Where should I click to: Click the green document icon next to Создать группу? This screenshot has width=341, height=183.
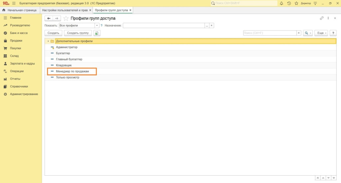[97, 33]
